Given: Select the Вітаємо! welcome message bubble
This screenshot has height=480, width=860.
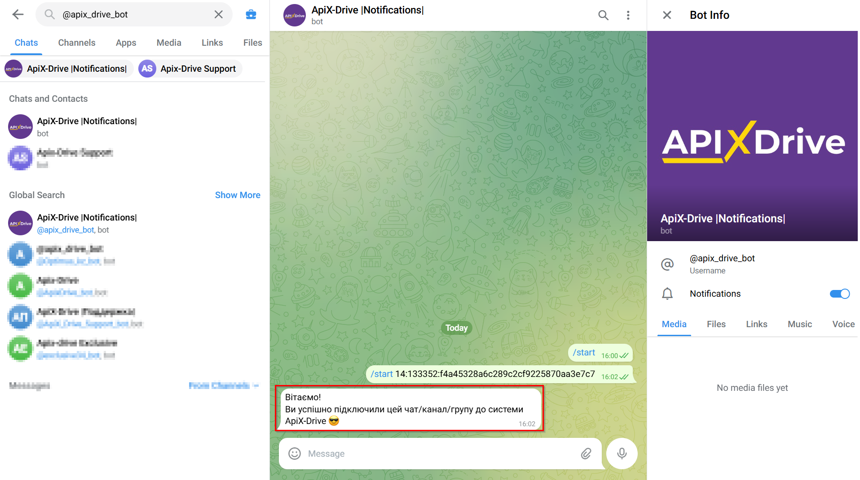Looking at the screenshot, I should [x=409, y=409].
